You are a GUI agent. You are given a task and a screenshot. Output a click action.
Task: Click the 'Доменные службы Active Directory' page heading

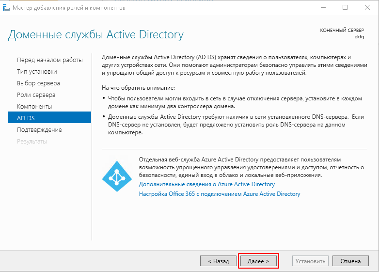[96, 35]
